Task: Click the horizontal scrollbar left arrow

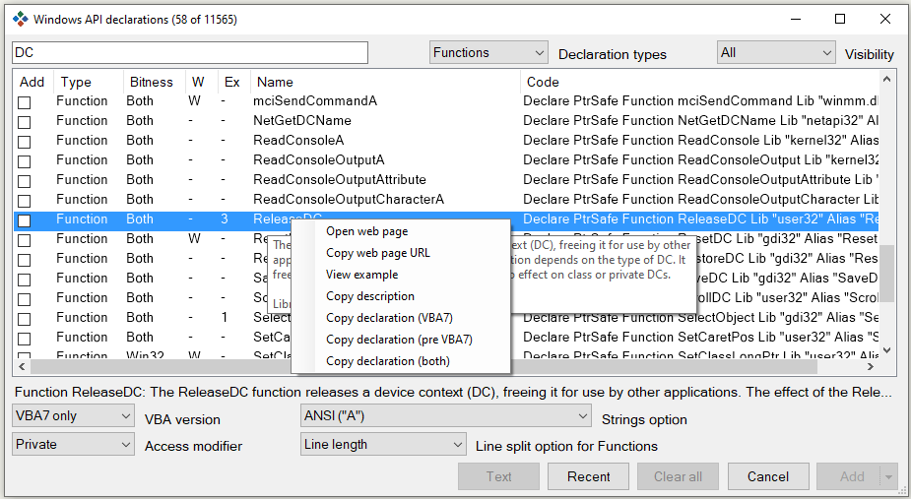Action: pyautogui.click(x=22, y=366)
